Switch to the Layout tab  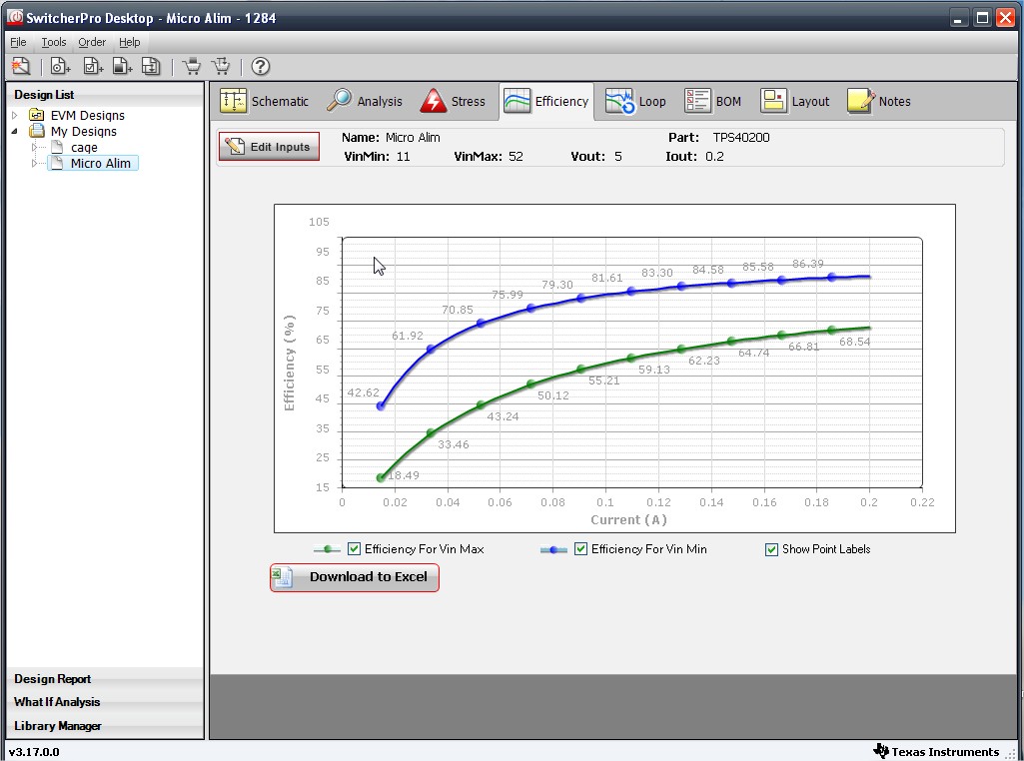click(795, 101)
